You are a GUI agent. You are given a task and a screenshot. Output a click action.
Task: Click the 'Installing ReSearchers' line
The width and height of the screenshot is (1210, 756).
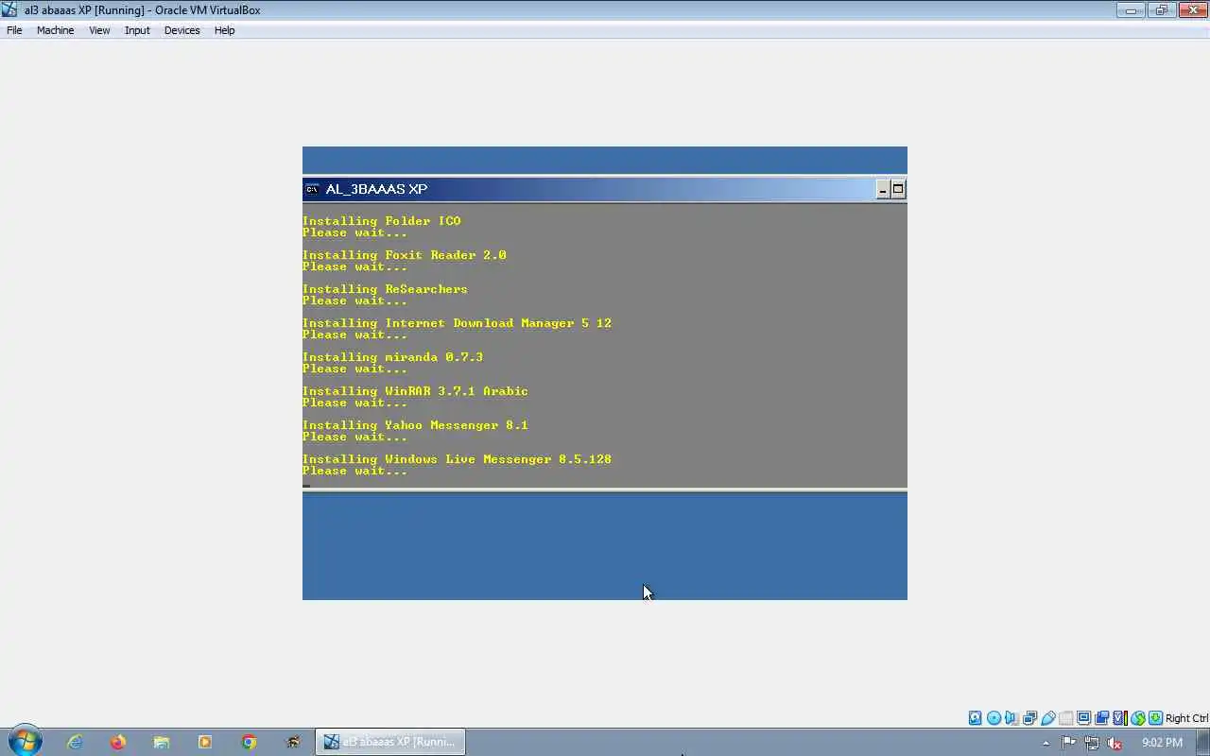coord(385,289)
